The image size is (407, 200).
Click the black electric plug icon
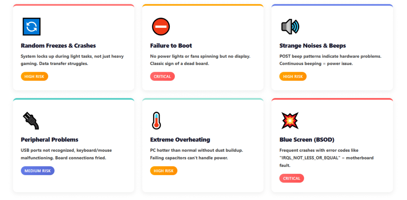[x=31, y=120]
